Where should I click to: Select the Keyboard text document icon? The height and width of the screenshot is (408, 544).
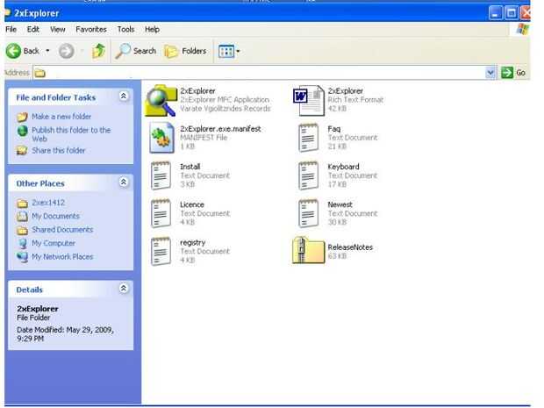(x=308, y=175)
